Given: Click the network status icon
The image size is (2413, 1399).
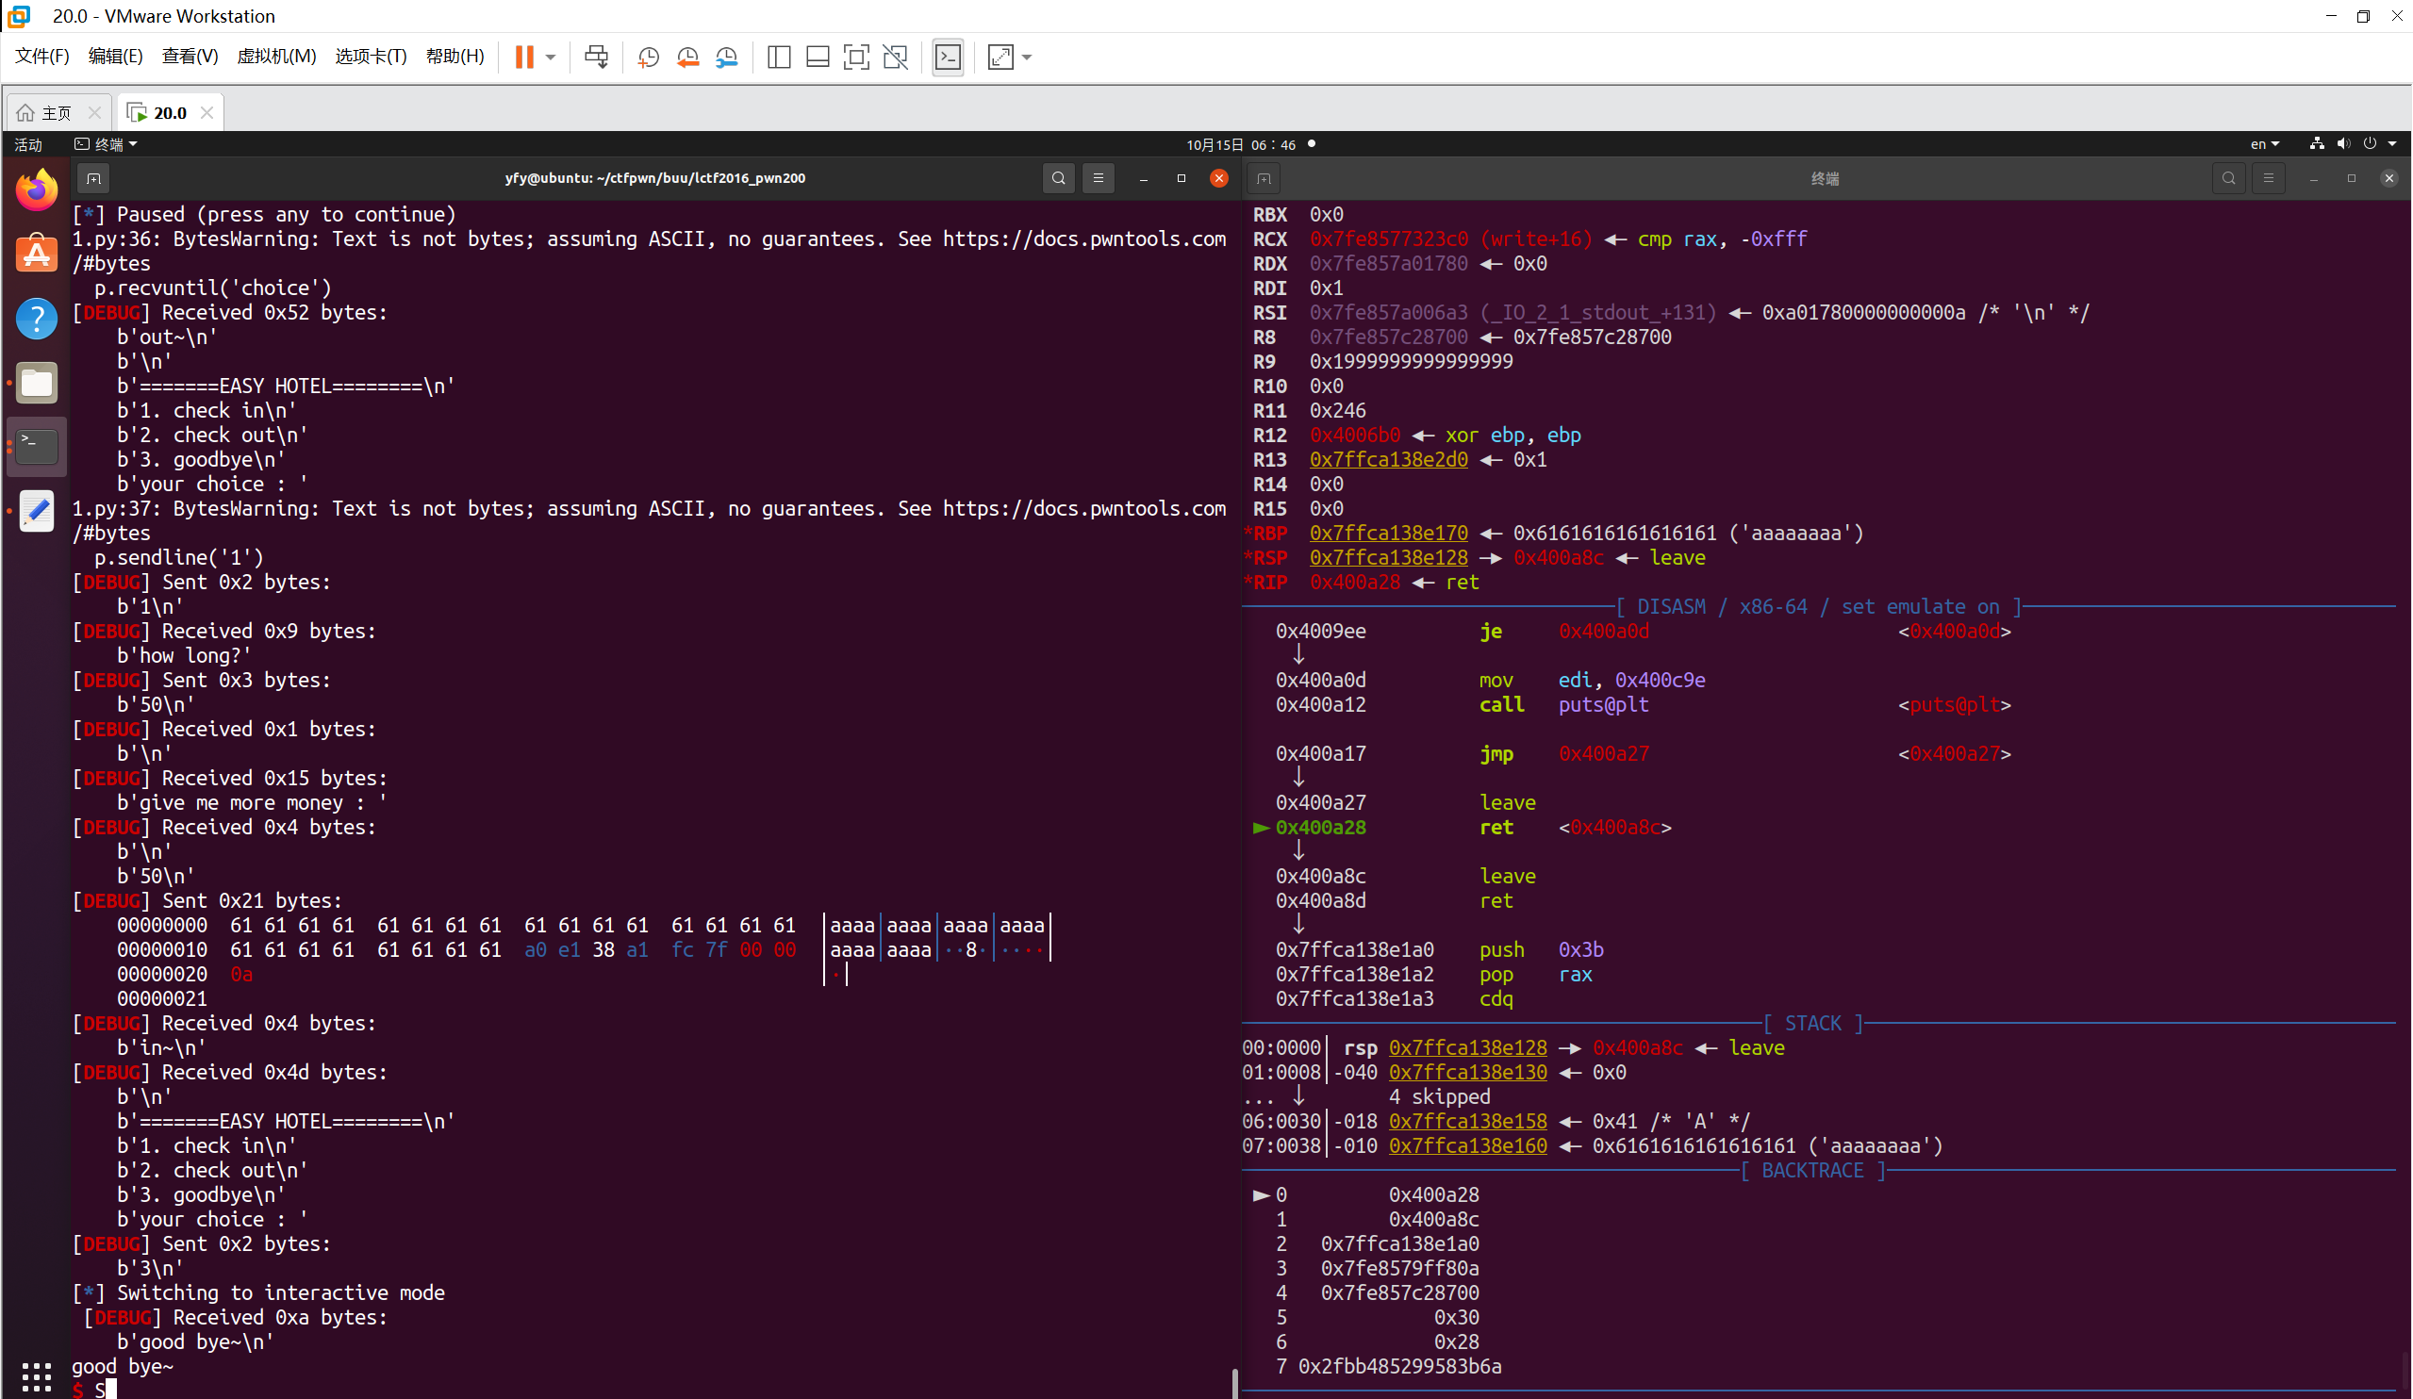Looking at the screenshot, I should 2316,144.
